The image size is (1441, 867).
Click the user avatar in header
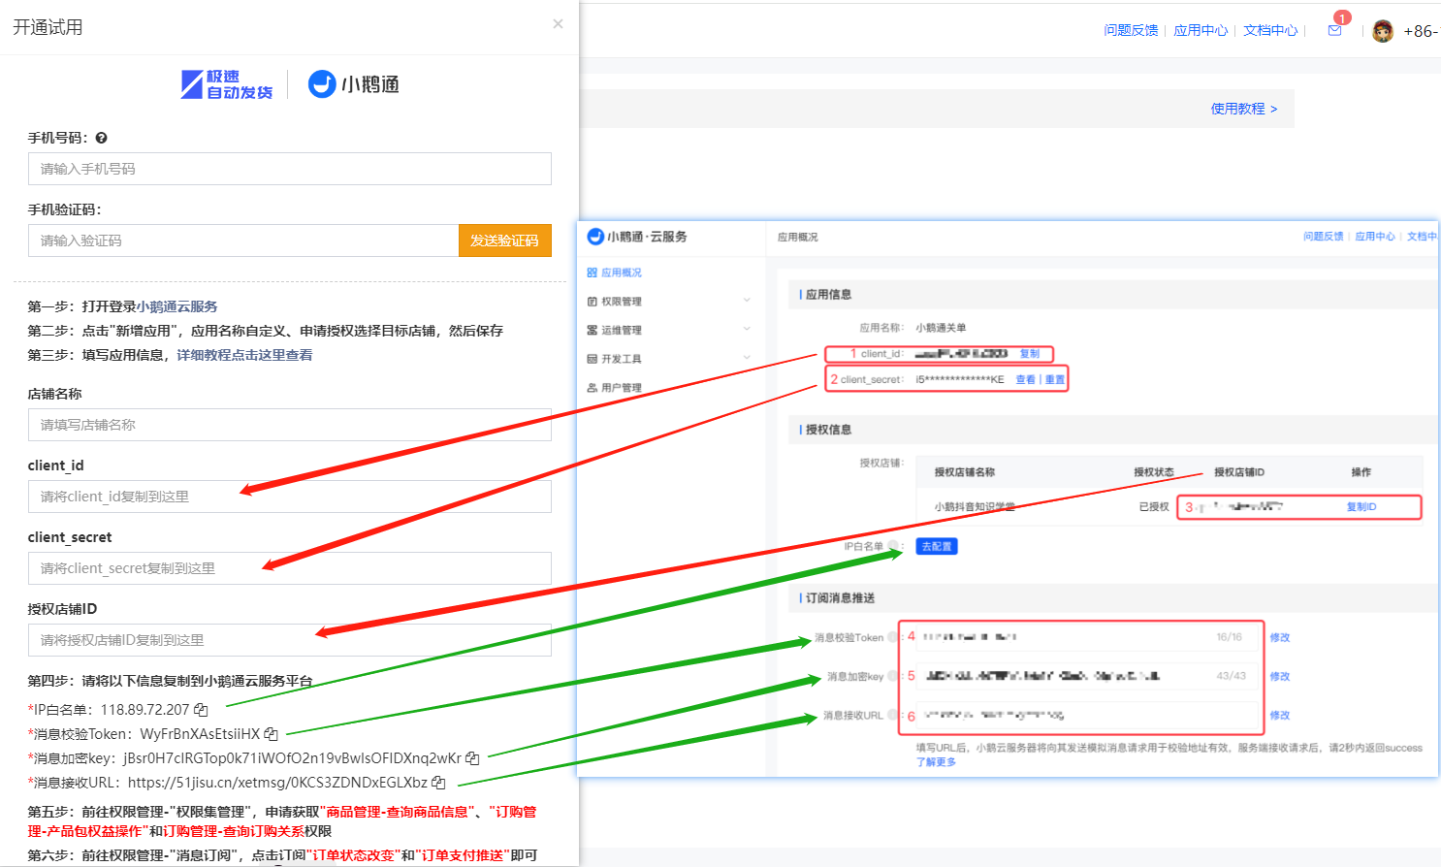[1383, 31]
